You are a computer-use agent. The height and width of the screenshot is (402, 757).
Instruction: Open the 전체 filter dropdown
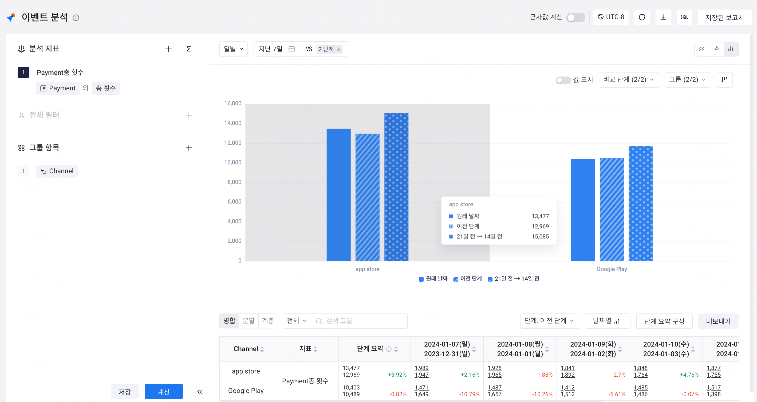(x=297, y=321)
